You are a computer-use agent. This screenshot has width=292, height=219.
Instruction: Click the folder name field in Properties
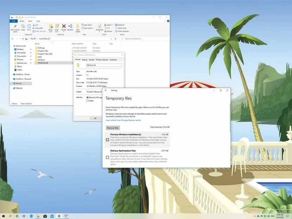104,65
